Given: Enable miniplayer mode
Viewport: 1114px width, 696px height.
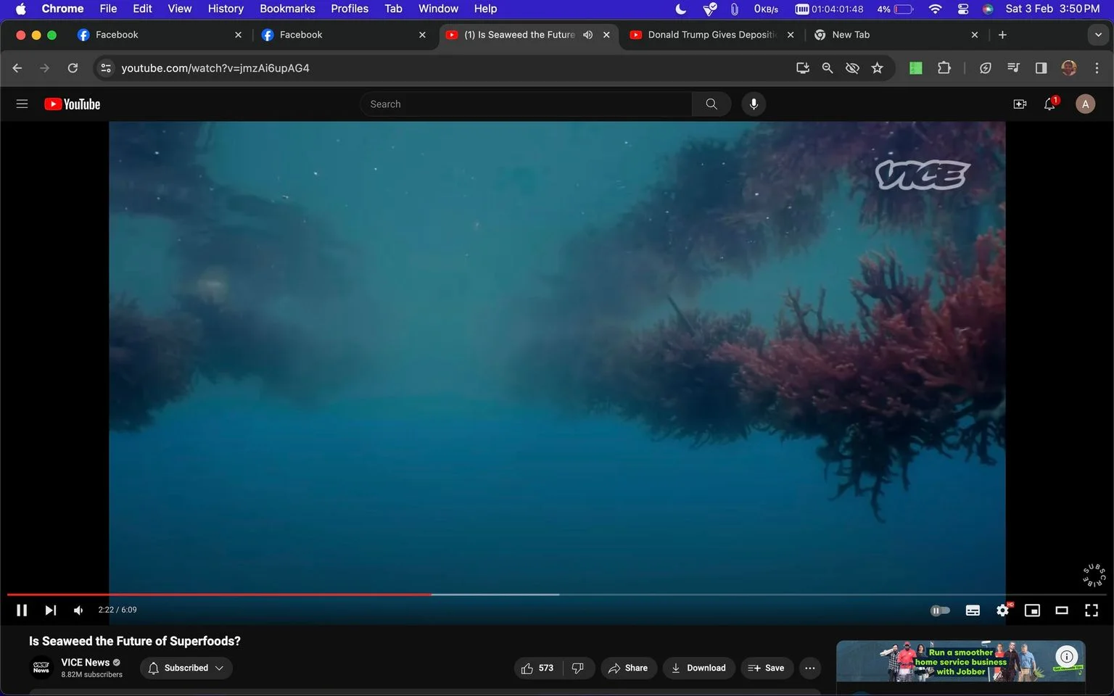Looking at the screenshot, I should (x=1032, y=610).
